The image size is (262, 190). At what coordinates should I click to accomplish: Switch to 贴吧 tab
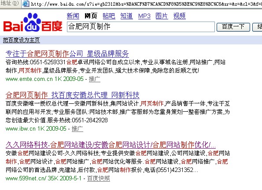pos(109,16)
